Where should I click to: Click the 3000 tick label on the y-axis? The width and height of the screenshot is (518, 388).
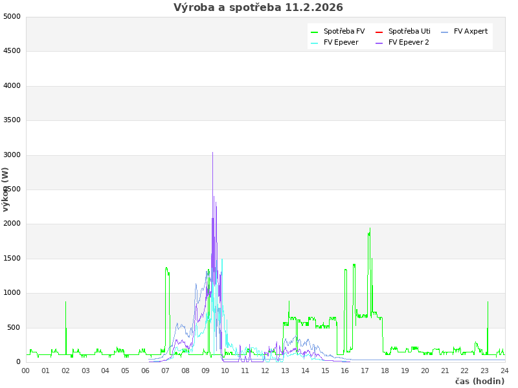tap(12, 155)
